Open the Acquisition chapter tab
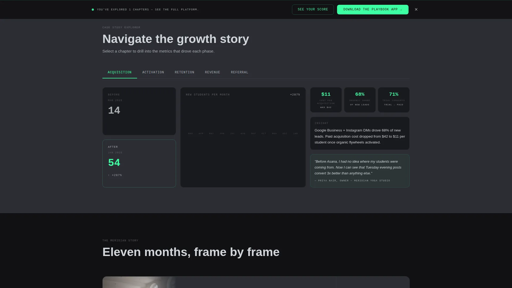The width and height of the screenshot is (512, 288). (119, 73)
